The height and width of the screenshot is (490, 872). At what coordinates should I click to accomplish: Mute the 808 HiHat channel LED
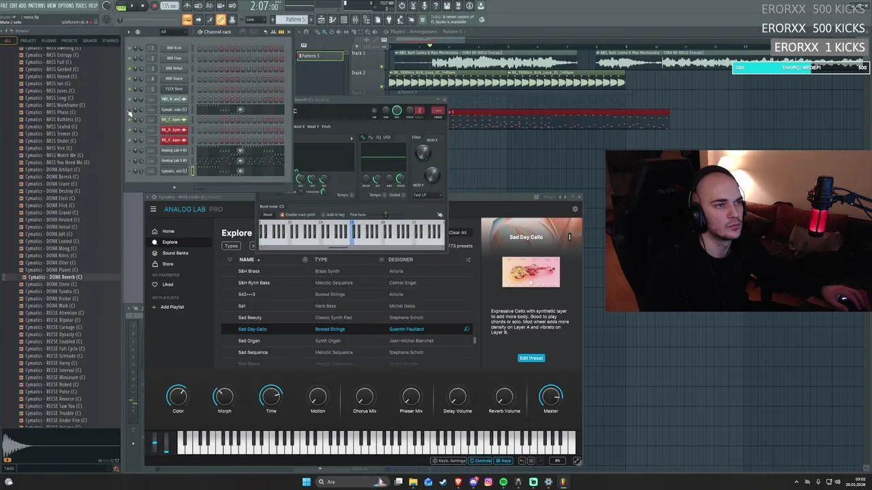pyautogui.click(x=129, y=69)
